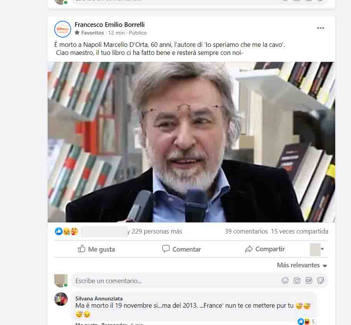Focus the Escribe un comentario field

[200, 280]
